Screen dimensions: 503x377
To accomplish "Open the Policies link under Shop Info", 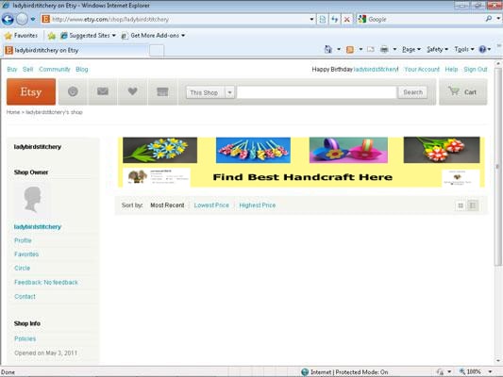I will 25,338.
